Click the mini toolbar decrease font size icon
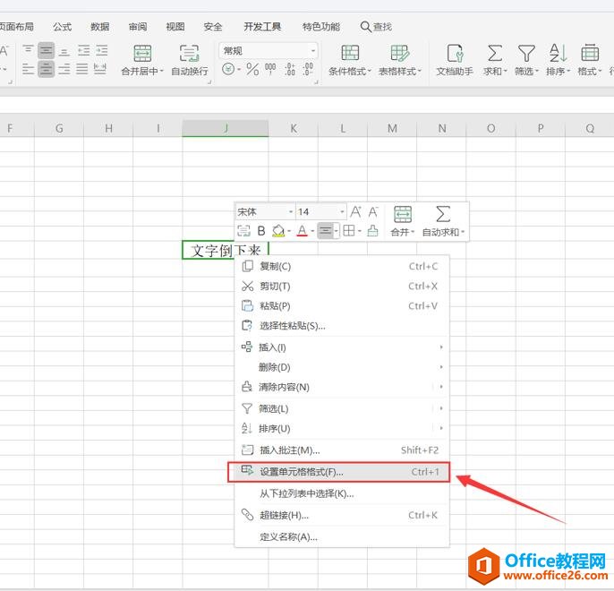The image size is (614, 591). 373,212
